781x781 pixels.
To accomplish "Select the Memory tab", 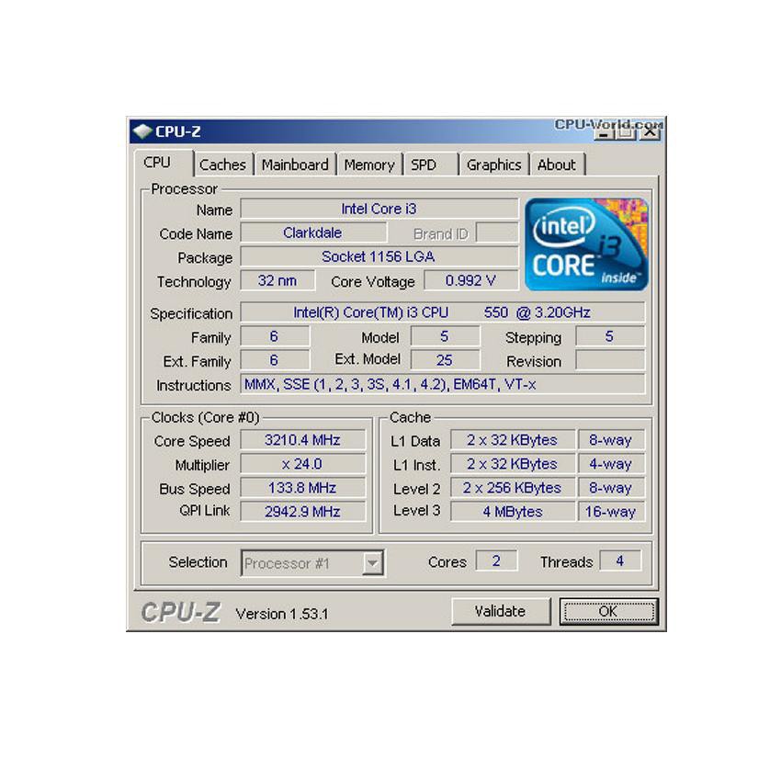I will pos(369,164).
